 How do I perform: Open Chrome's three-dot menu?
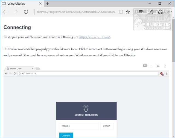pyautogui.click(x=166, y=74)
